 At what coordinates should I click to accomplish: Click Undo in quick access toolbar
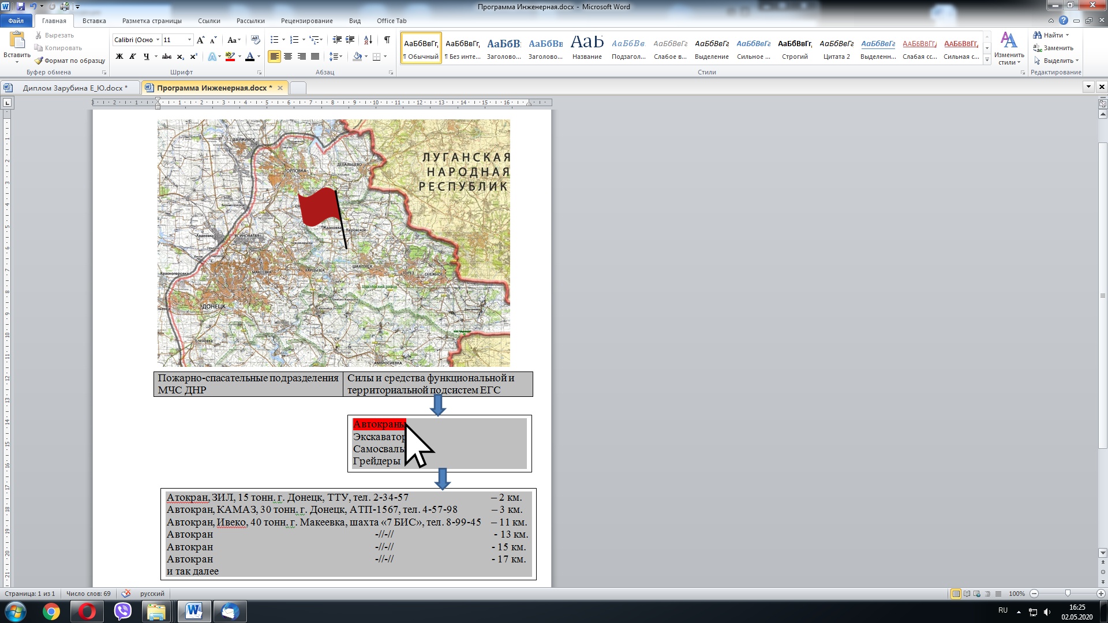point(33,6)
